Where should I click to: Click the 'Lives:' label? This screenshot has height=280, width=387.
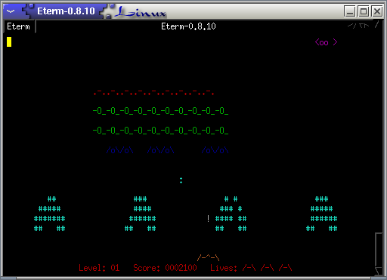pyautogui.click(x=224, y=268)
